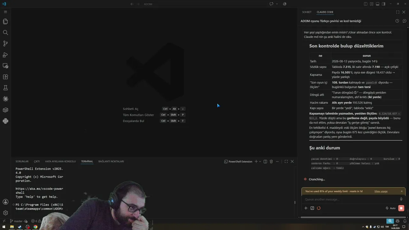The height and width of the screenshot is (230, 409).
Task: Open the Python view in the activity bar
Action: (x=5, y=121)
